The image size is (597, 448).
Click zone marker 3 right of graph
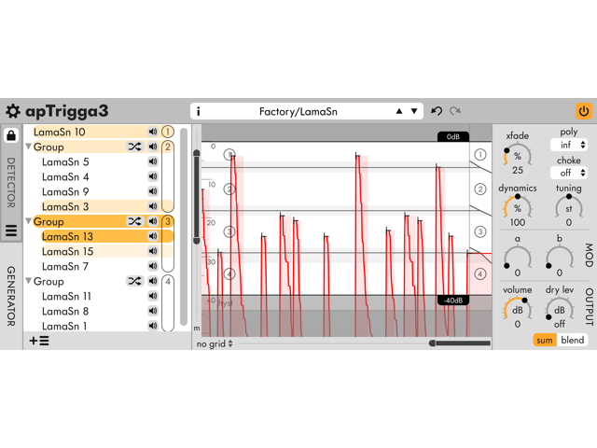click(480, 231)
